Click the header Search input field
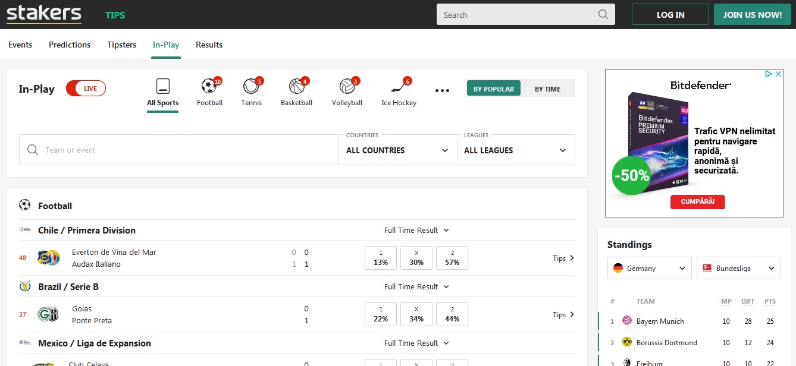 click(526, 15)
